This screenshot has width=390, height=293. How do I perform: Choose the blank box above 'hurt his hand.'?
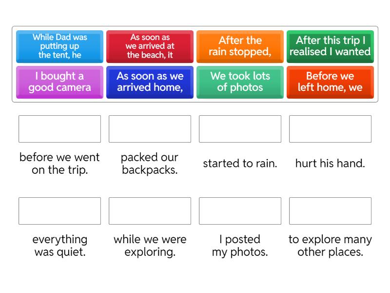[x=330, y=129]
